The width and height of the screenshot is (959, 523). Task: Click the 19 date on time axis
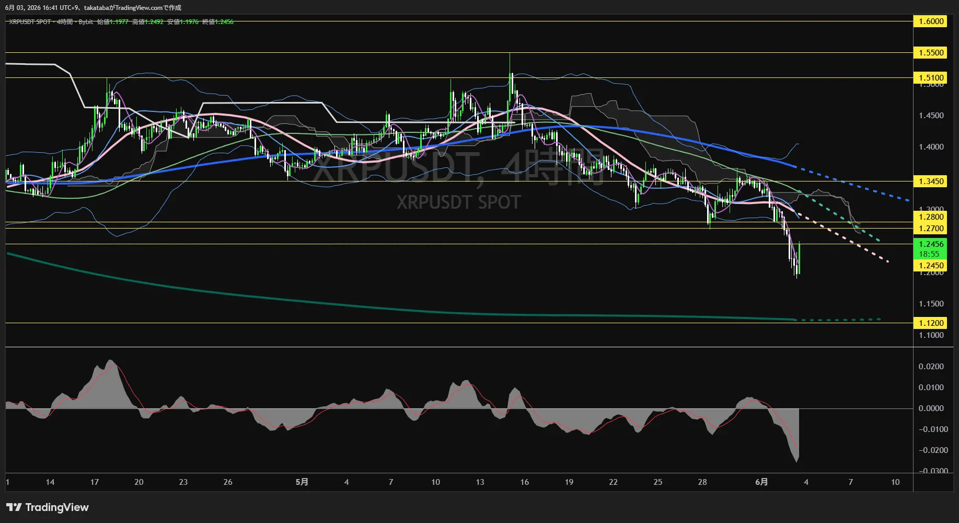(x=569, y=482)
